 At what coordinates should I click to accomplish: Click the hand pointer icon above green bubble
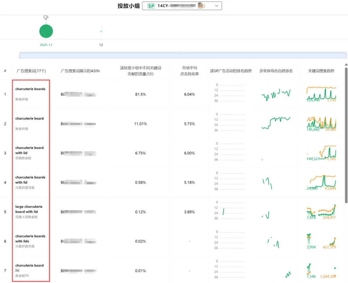click(x=46, y=18)
